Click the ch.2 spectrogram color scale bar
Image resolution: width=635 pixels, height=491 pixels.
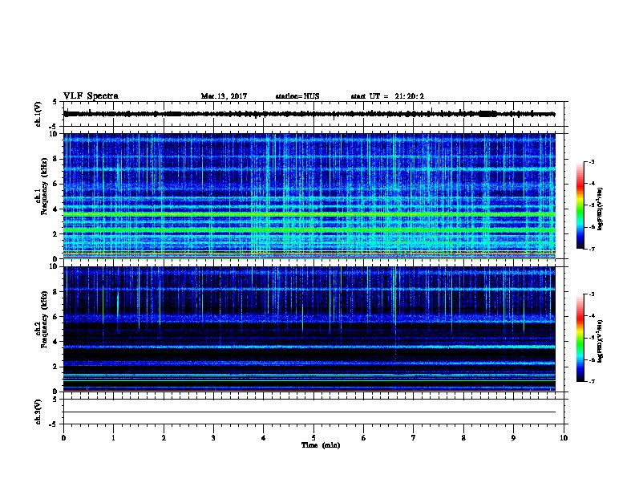tap(580, 338)
